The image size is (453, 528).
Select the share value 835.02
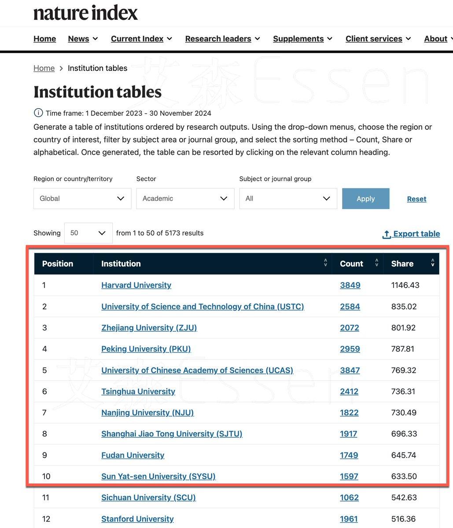(x=404, y=306)
